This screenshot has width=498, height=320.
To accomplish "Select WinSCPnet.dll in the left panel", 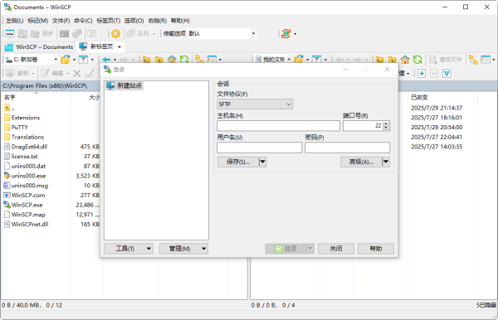I will point(30,224).
